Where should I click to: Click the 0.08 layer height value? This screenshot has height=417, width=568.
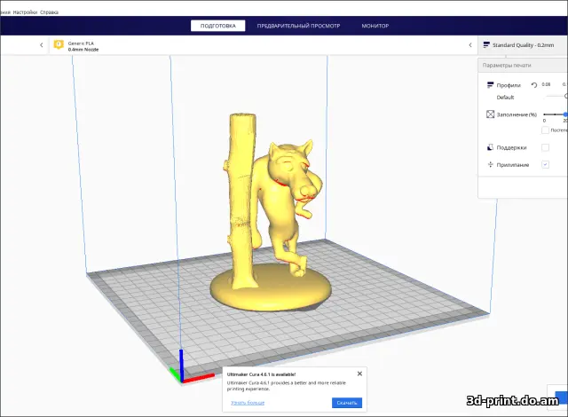pyautogui.click(x=546, y=84)
